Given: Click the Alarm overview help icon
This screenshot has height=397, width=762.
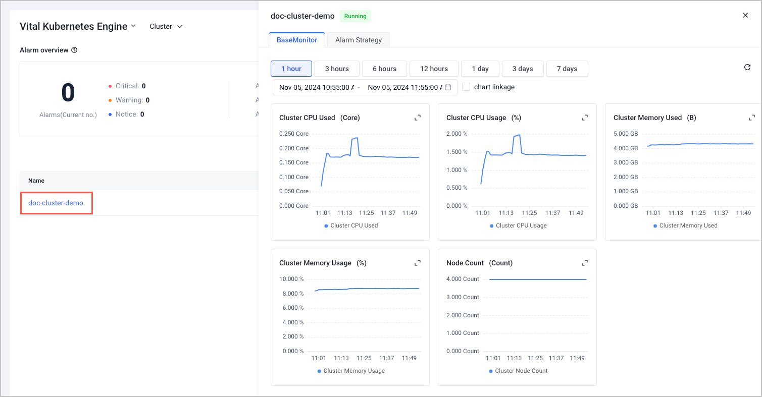Looking at the screenshot, I should coord(74,50).
